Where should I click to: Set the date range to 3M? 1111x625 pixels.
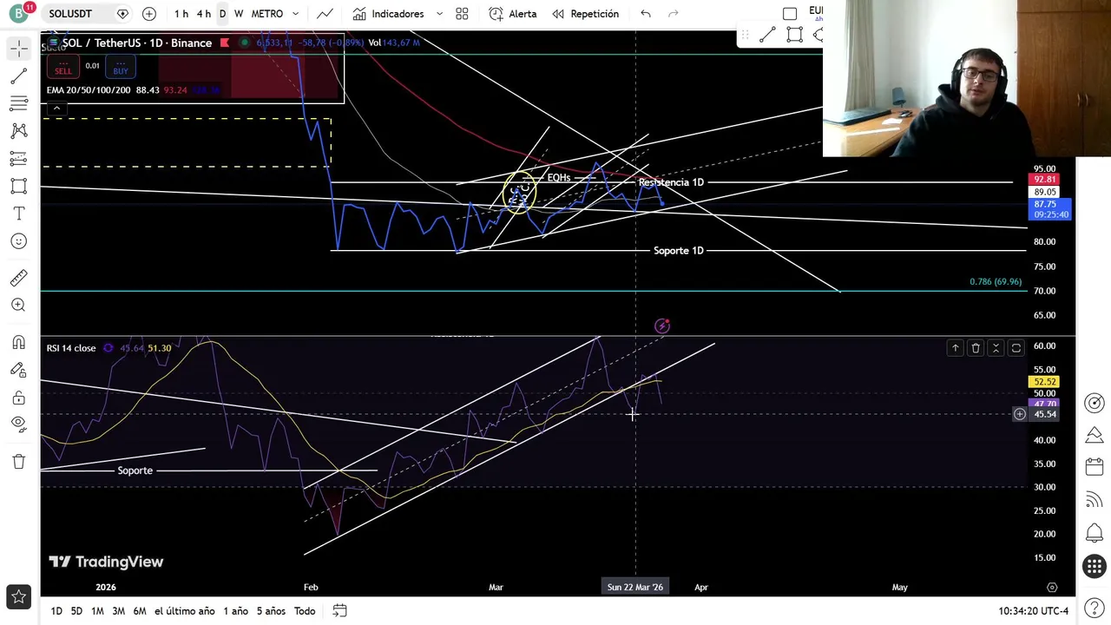click(118, 611)
